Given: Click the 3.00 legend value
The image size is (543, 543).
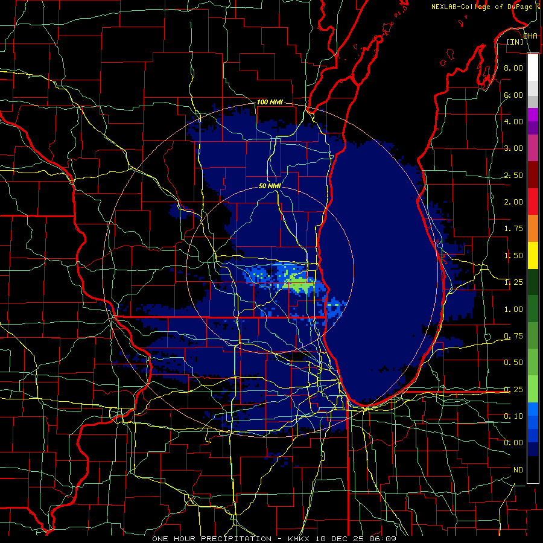Looking at the screenshot, I should point(513,148).
